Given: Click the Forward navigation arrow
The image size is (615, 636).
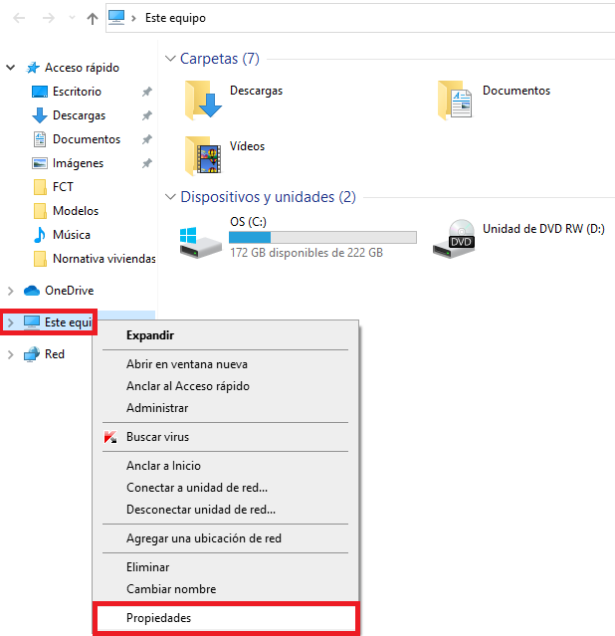Looking at the screenshot, I should pos(49,18).
